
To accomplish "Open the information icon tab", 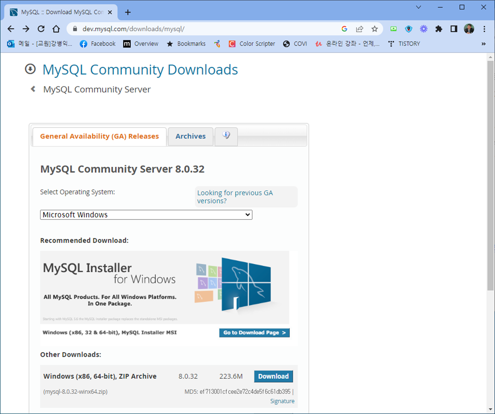I will [226, 136].
